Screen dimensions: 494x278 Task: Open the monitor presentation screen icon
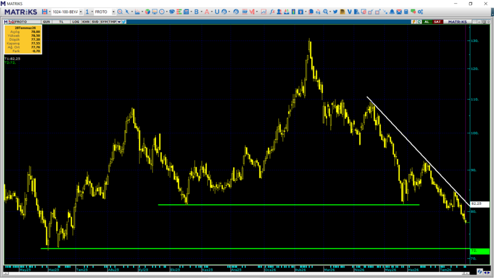[155, 12]
